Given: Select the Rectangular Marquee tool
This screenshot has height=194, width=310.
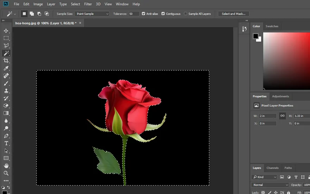Looking at the screenshot, I should (x=6, y=38).
